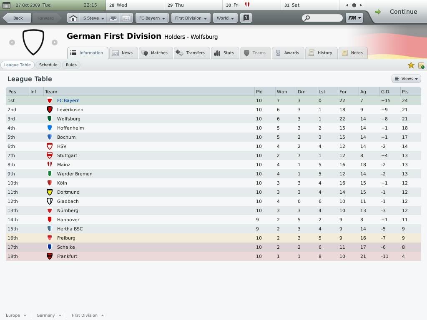Click the car travel icon in the toolbar
Viewport: 427px width, 320px height.
(113, 18)
